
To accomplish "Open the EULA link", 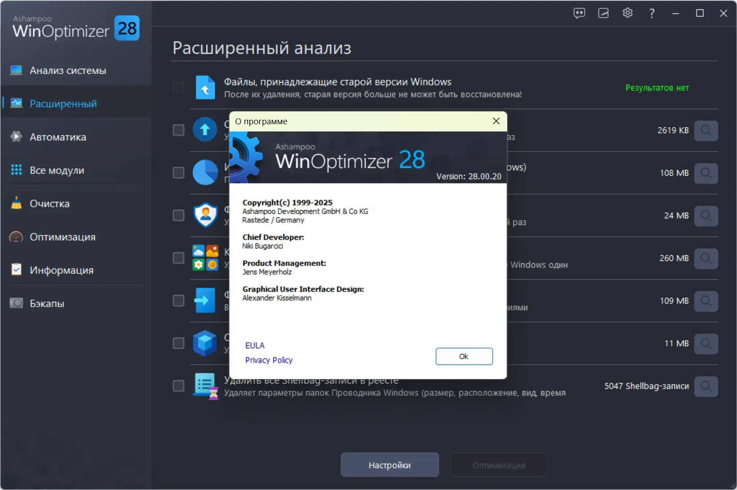I will click(255, 345).
